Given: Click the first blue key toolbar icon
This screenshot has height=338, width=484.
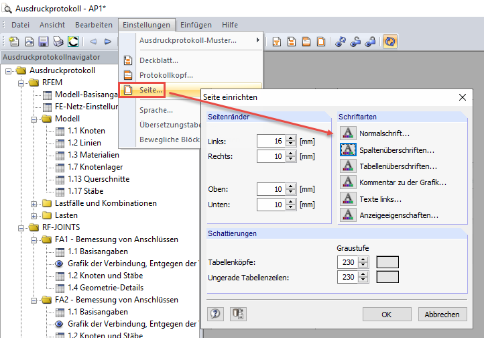Looking at the screenshot, I should click(341, 42).
